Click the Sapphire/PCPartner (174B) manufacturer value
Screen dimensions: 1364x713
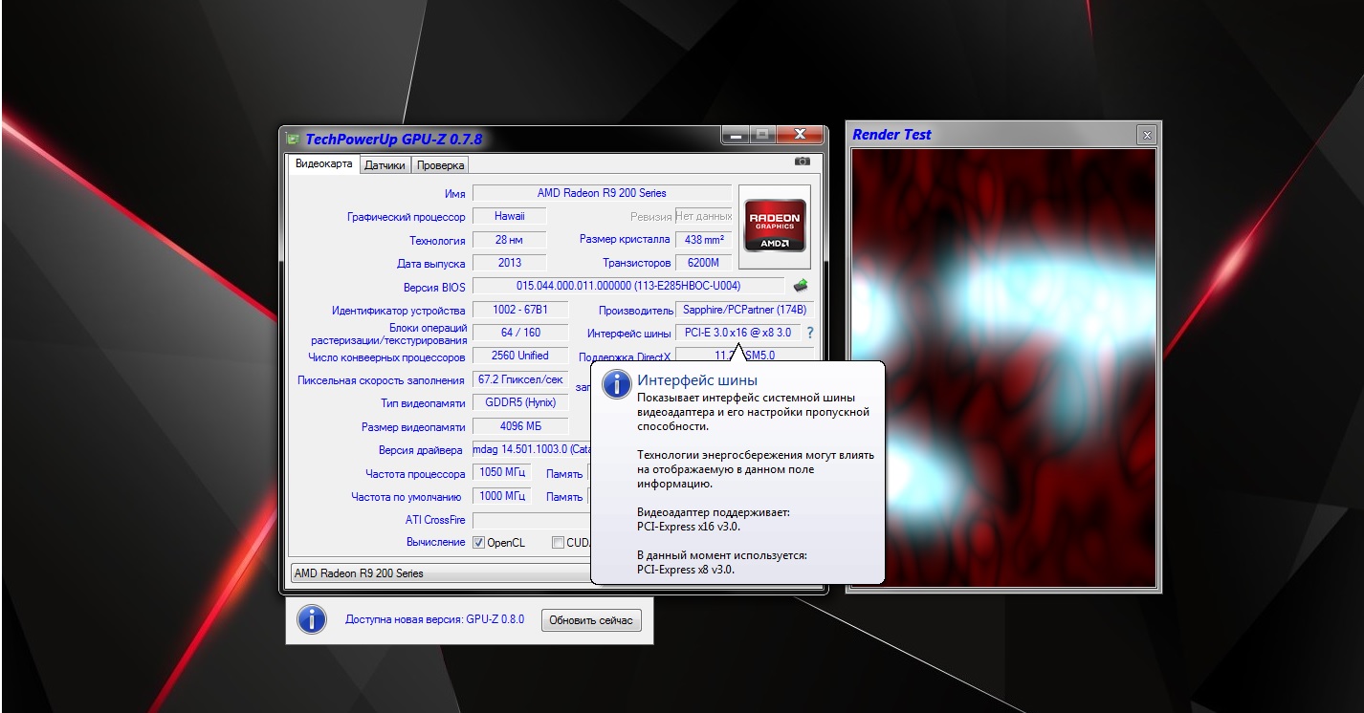[744, 310]
